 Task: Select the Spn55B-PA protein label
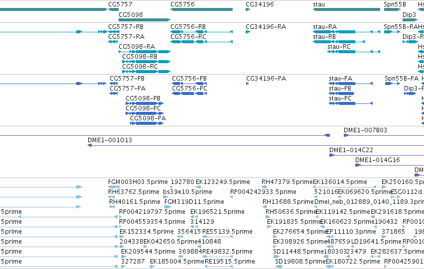(402, 79)
